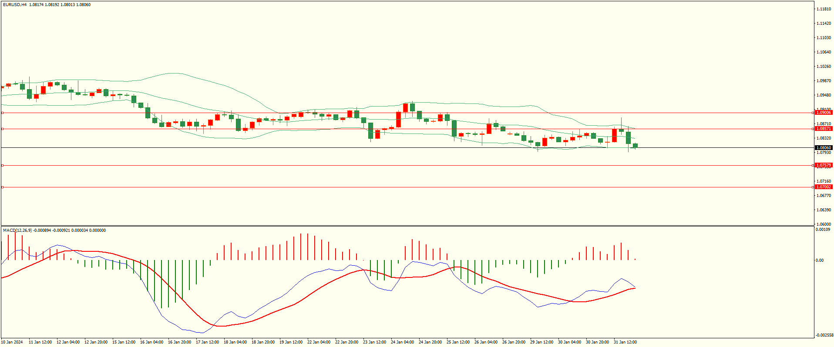This screenshot has width=834, height=347.
Task: Click the MACD scale value -0.002558
Action: [824, 335]
